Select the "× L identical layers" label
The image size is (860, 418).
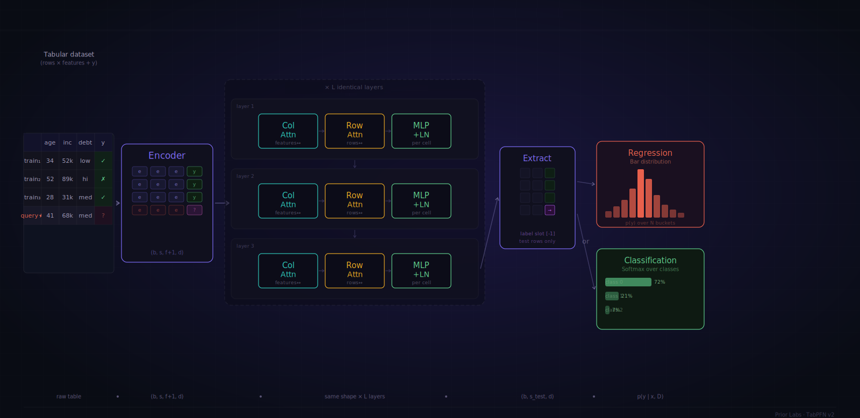coord(354,87)
